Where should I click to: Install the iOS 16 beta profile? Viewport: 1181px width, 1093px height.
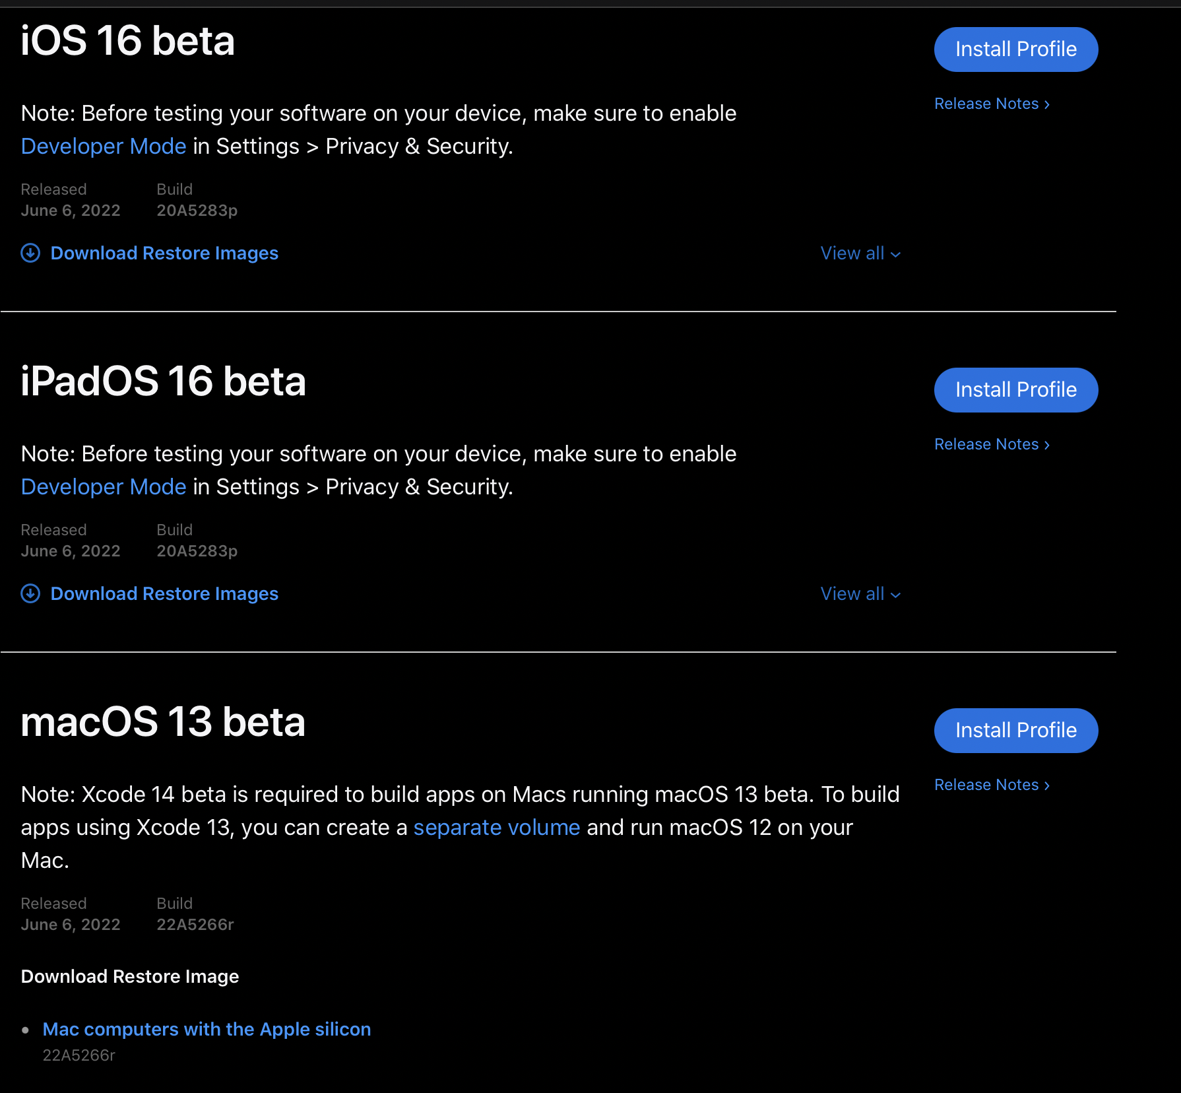[x=1015, y=50]
